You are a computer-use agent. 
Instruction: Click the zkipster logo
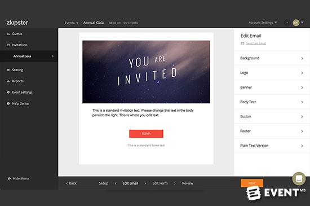(x=17, y=23)
